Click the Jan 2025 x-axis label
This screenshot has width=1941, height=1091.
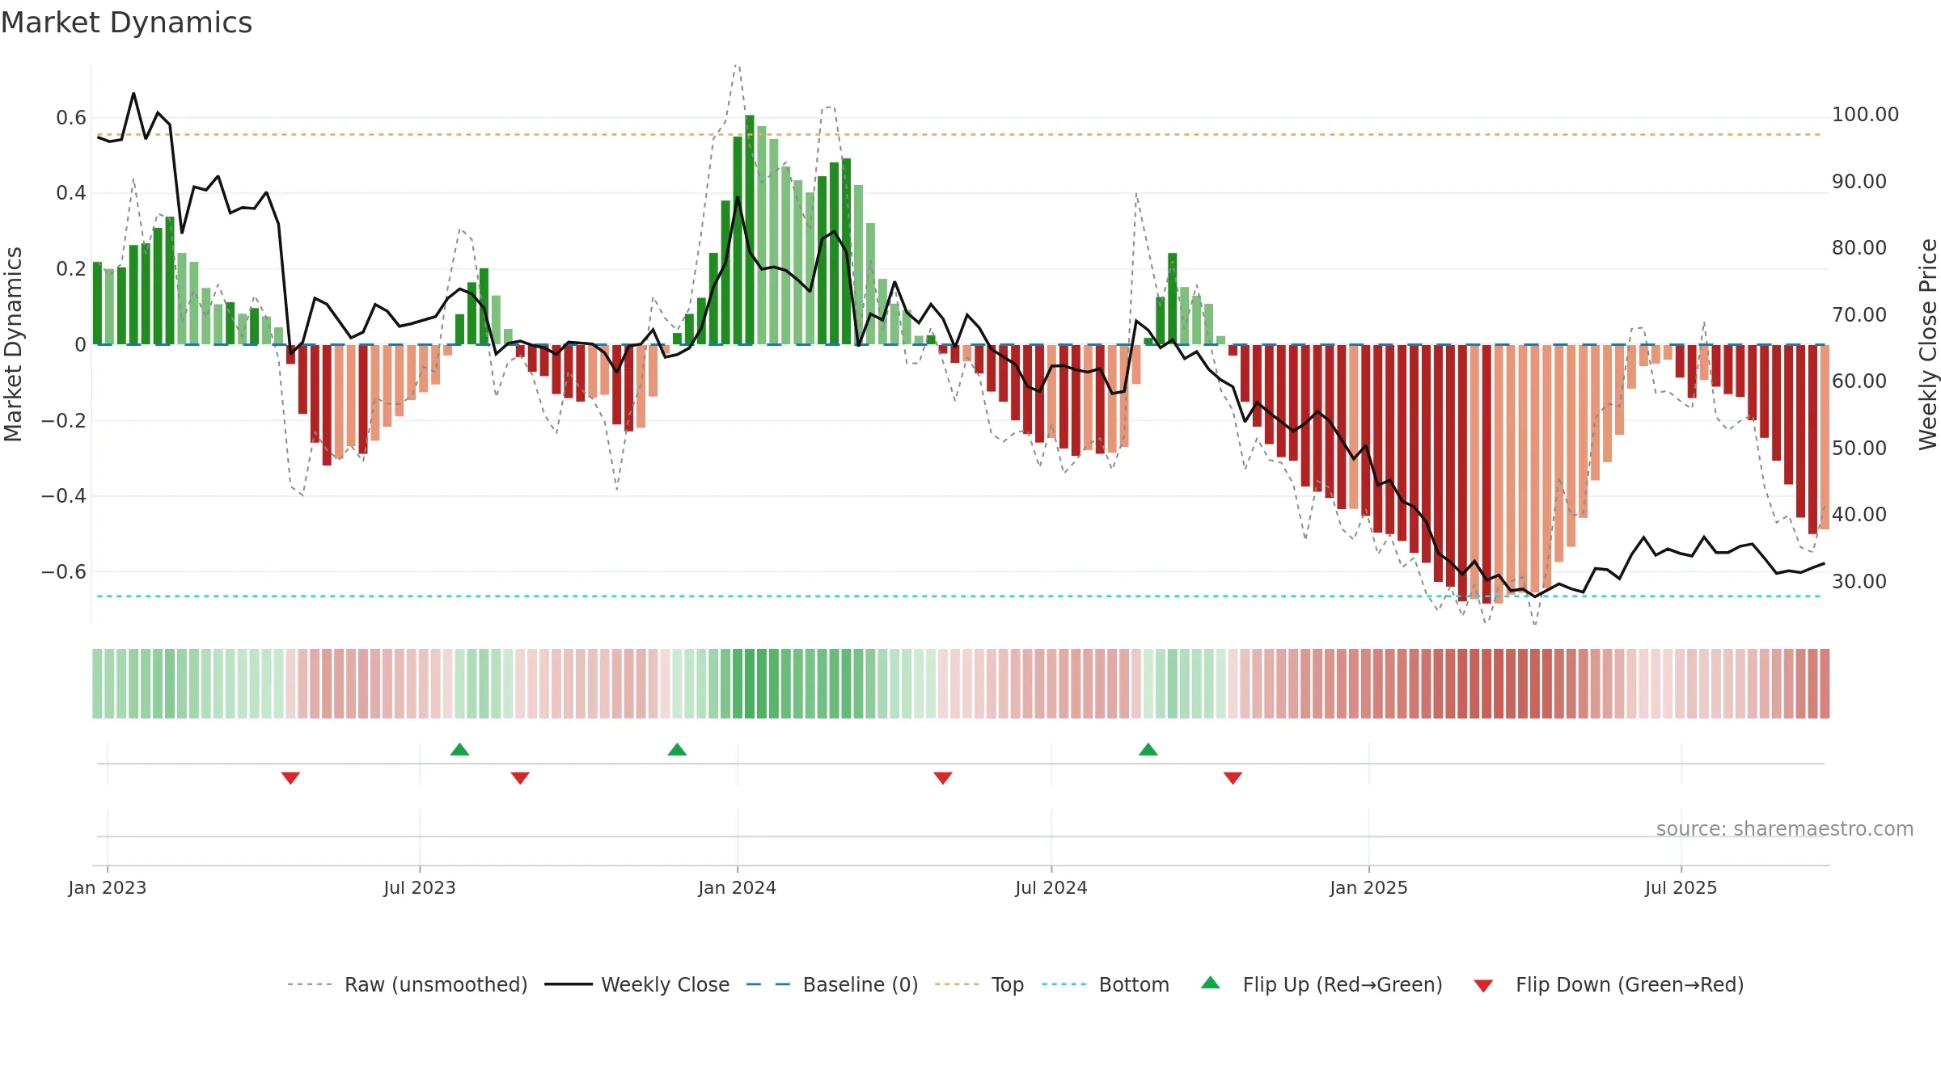(x=1369, y=887)
